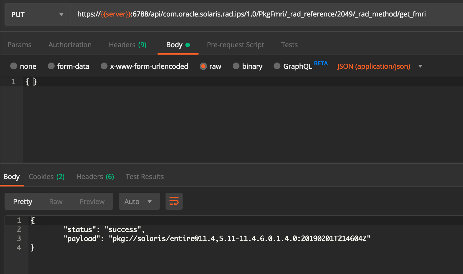
Task: Open the PUT method dropdown
Action: (38, 14)
